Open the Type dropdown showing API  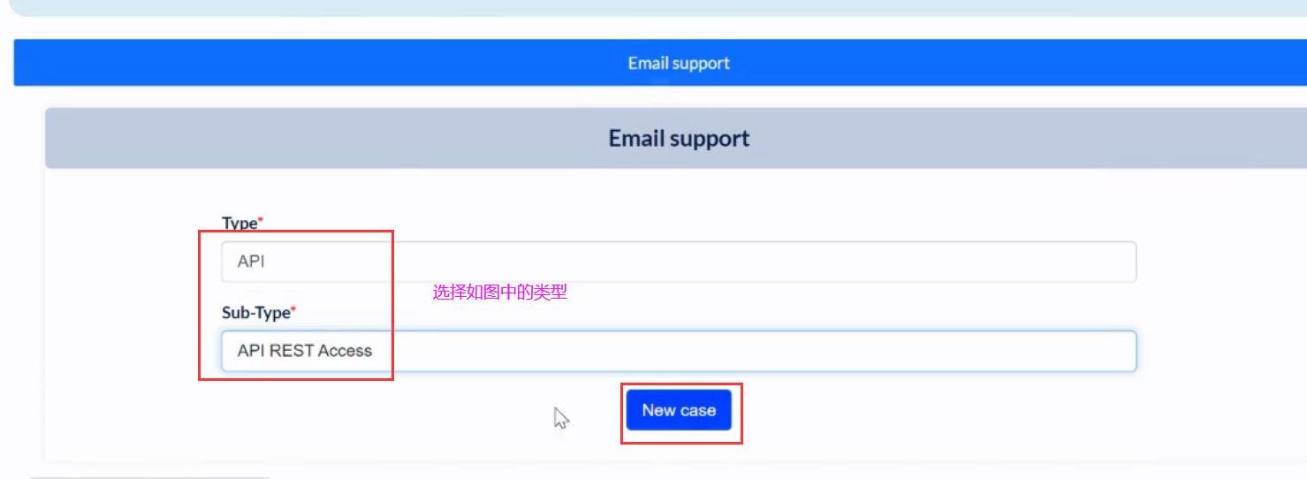(679, 262)
